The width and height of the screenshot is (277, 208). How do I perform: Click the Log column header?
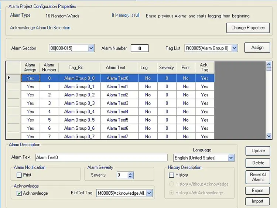tap(148, 67)
